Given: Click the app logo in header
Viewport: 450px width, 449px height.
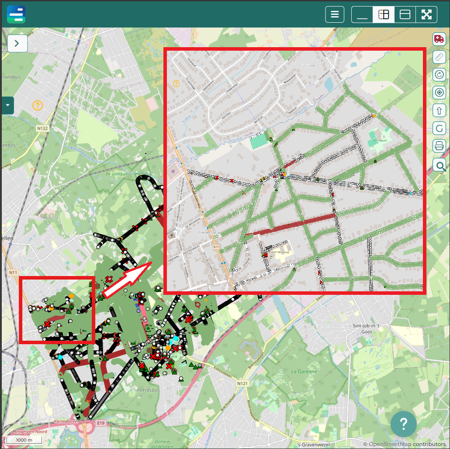Looking at the screenshot, I should coord(16,14).
